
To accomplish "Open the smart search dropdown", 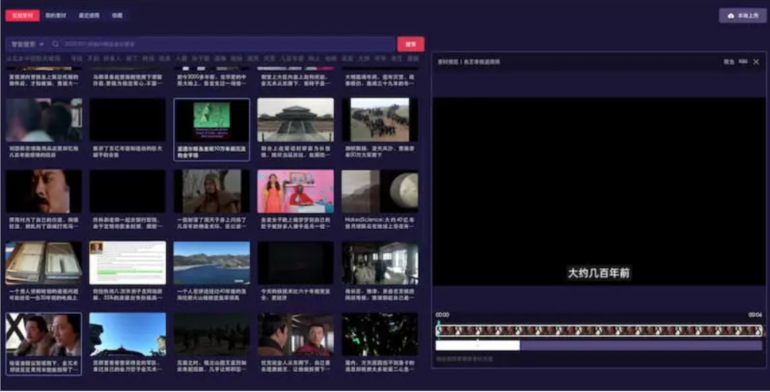I will coord(26,45).
